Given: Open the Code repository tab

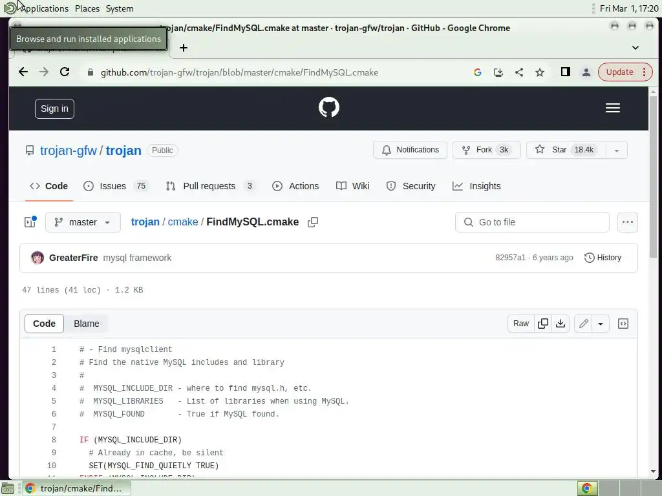Looking at the screenshot, I should (x=49, y=186).
